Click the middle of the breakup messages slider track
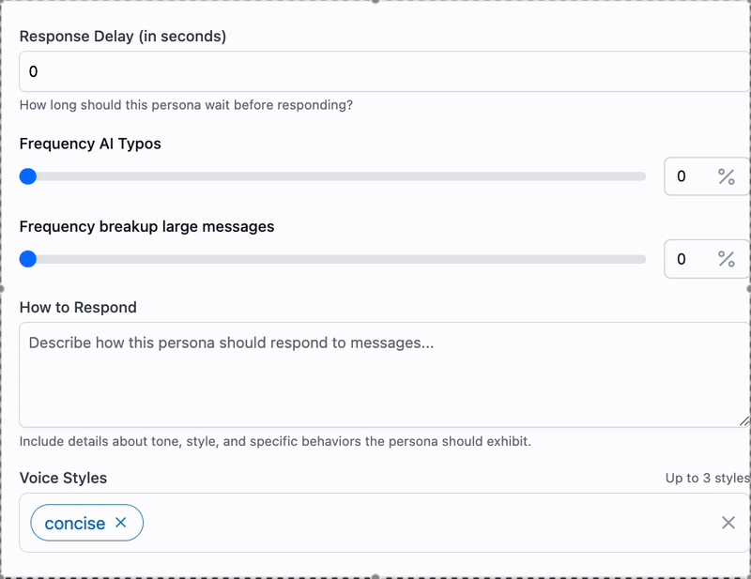 click(332, 259)
